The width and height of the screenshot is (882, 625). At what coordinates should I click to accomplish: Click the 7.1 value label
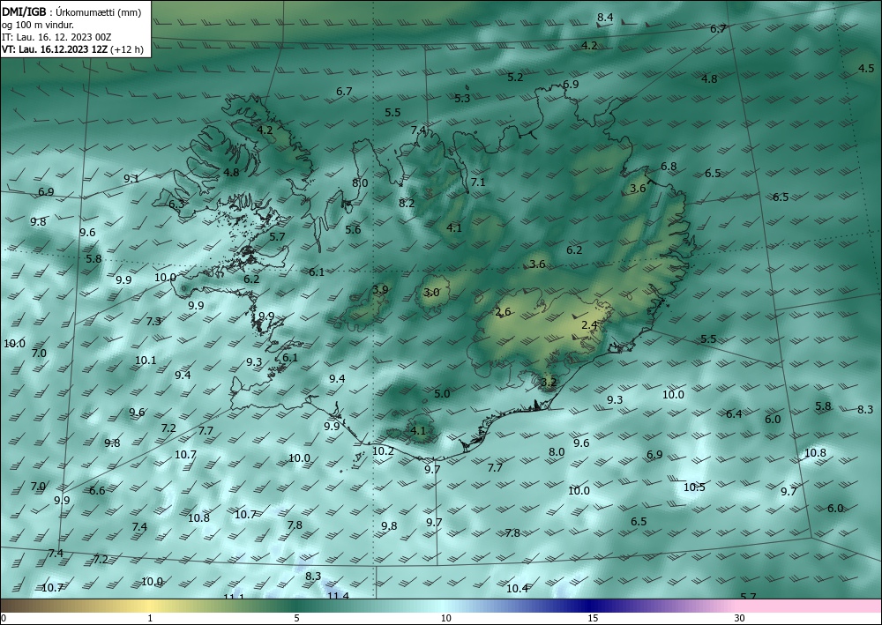click(478, 182)
